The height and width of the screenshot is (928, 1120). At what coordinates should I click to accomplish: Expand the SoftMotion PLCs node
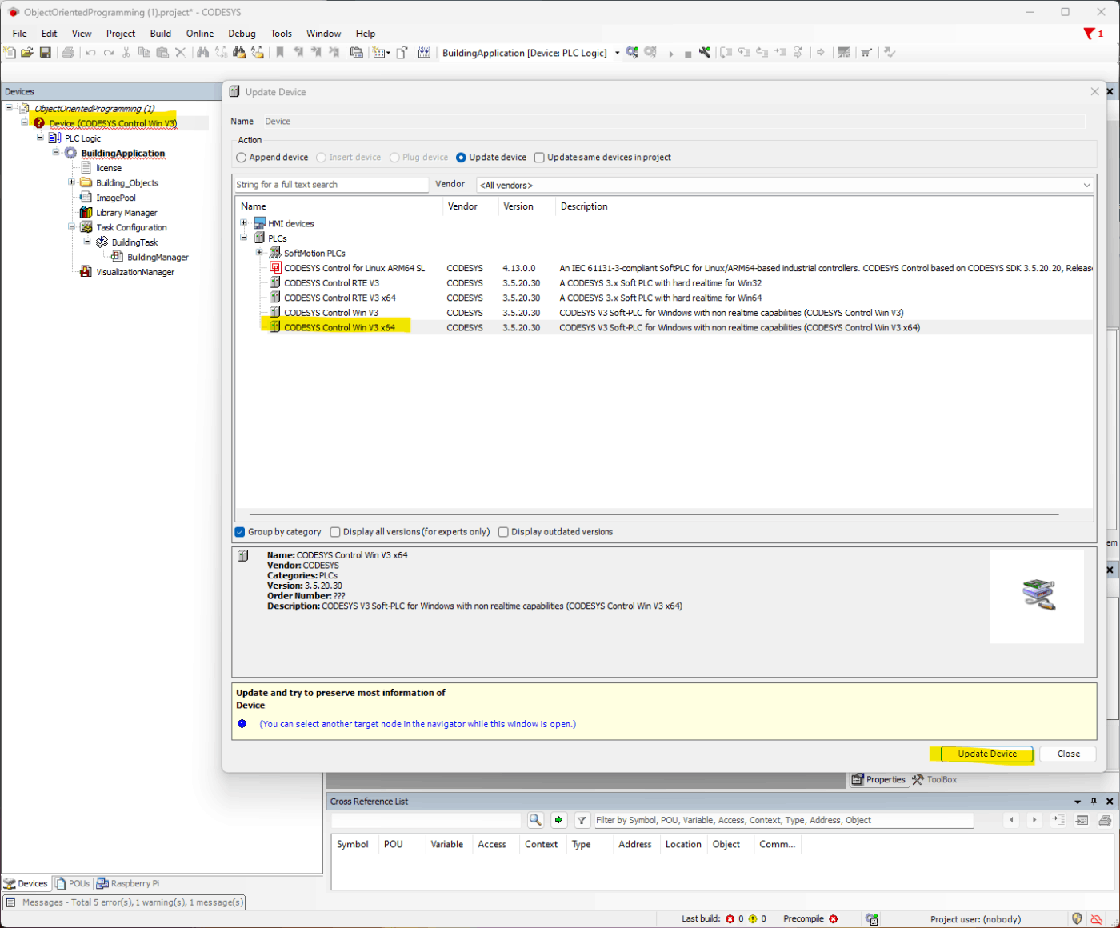coord(259,253)
